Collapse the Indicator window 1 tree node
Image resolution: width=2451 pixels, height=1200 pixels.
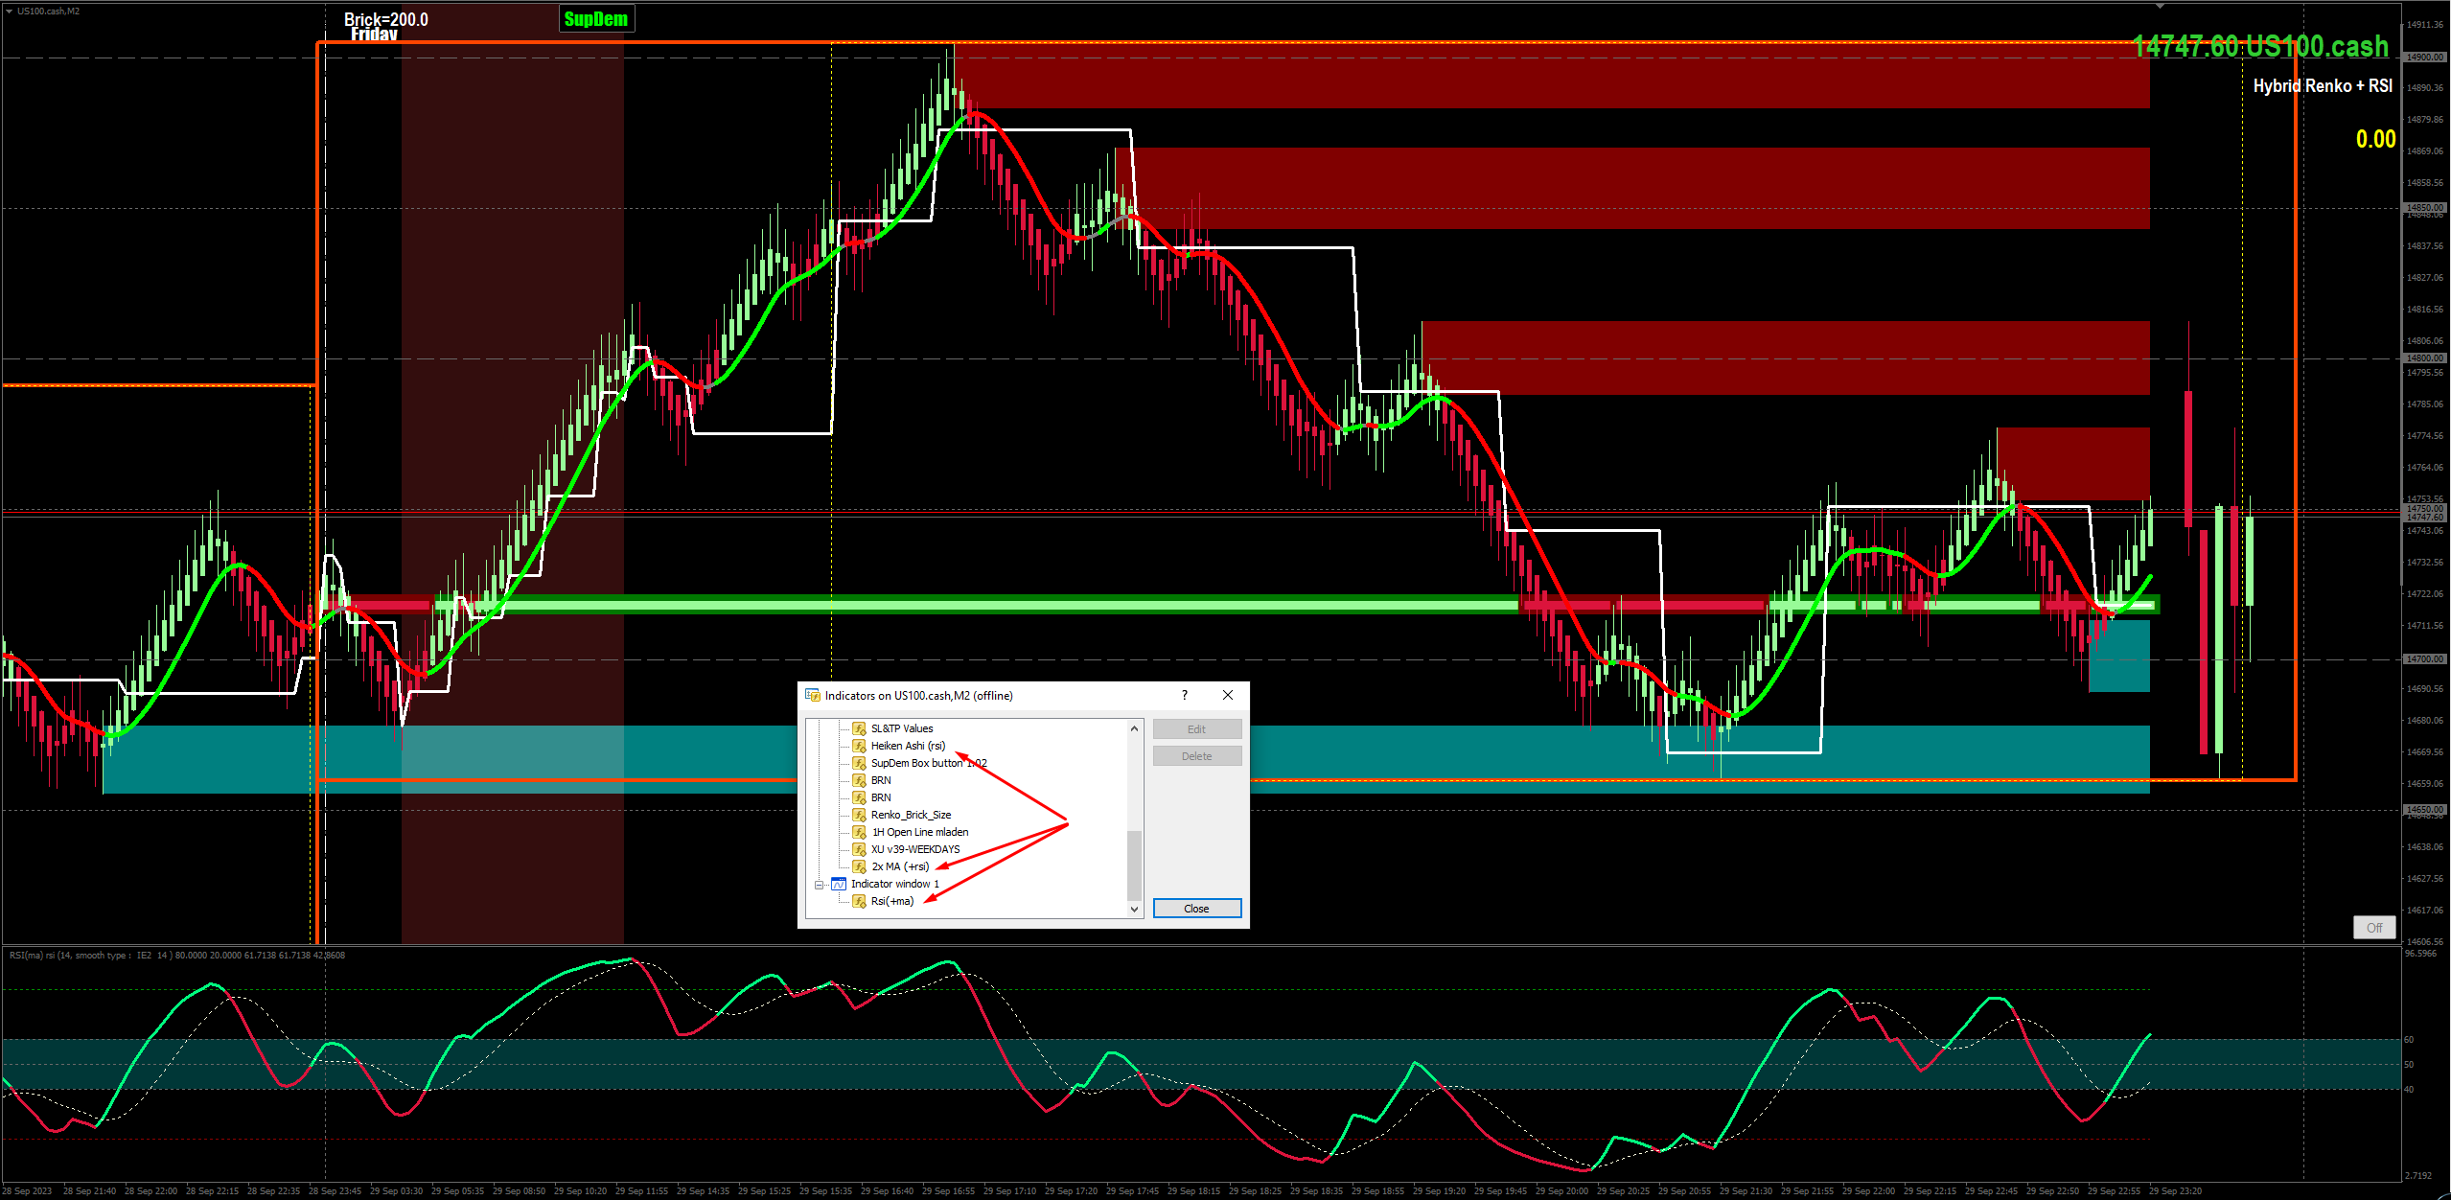[820, 885]
